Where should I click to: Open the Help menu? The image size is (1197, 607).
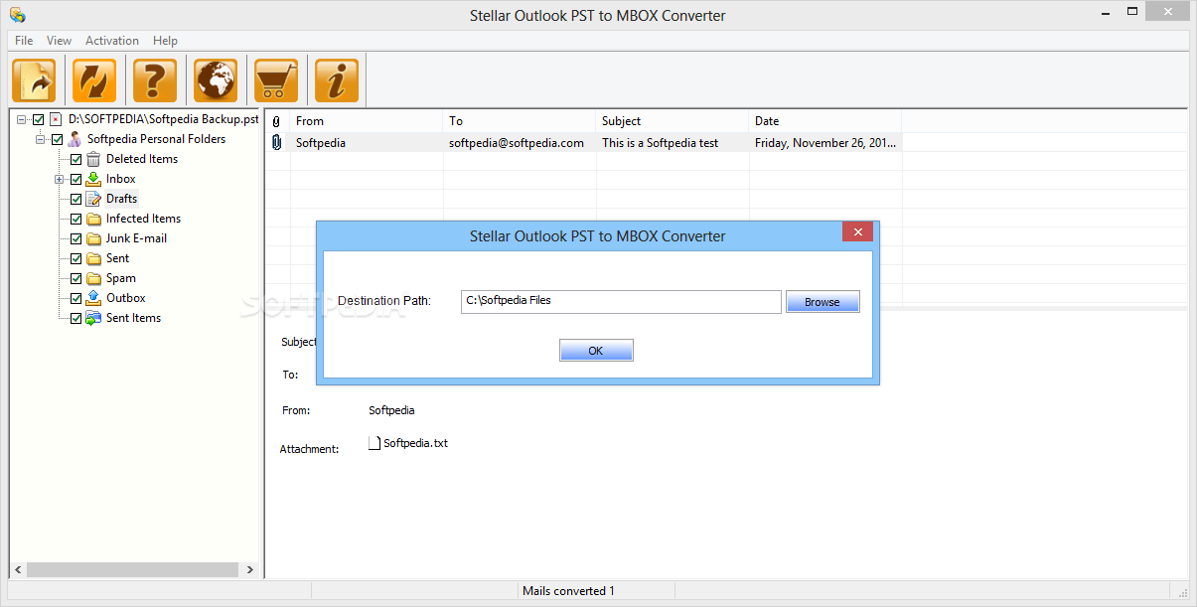166,41
